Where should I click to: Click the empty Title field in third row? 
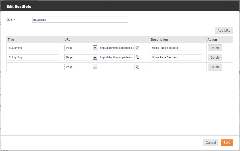click(x=33, y=67)
